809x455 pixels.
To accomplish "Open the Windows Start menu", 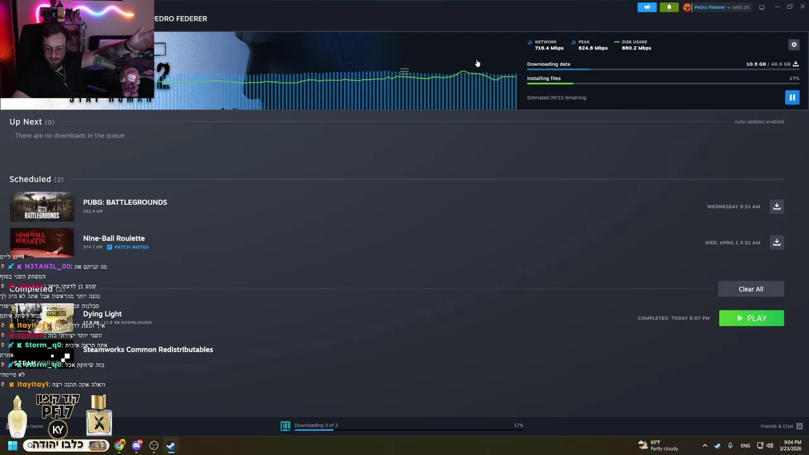I will 12,446.
